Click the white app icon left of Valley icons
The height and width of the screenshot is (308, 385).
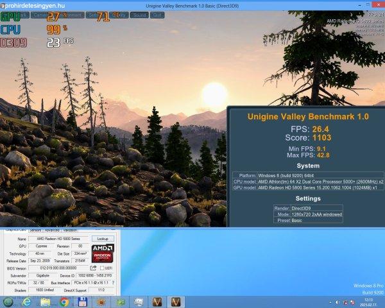point(139,302)
